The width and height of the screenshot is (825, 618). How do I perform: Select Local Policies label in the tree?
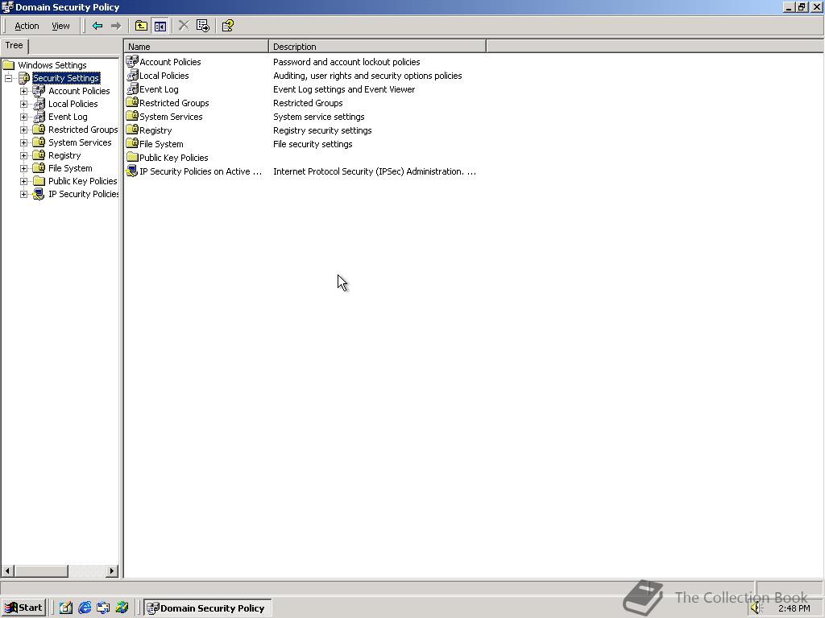73,104
